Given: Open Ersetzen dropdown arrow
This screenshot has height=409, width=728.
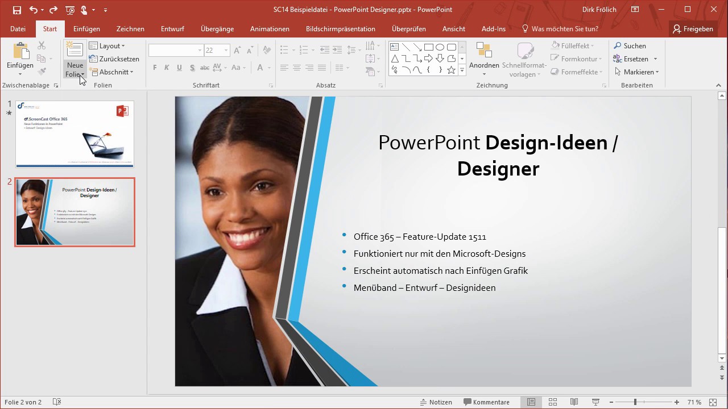Looking at the screenshot, I should point(655,59).
